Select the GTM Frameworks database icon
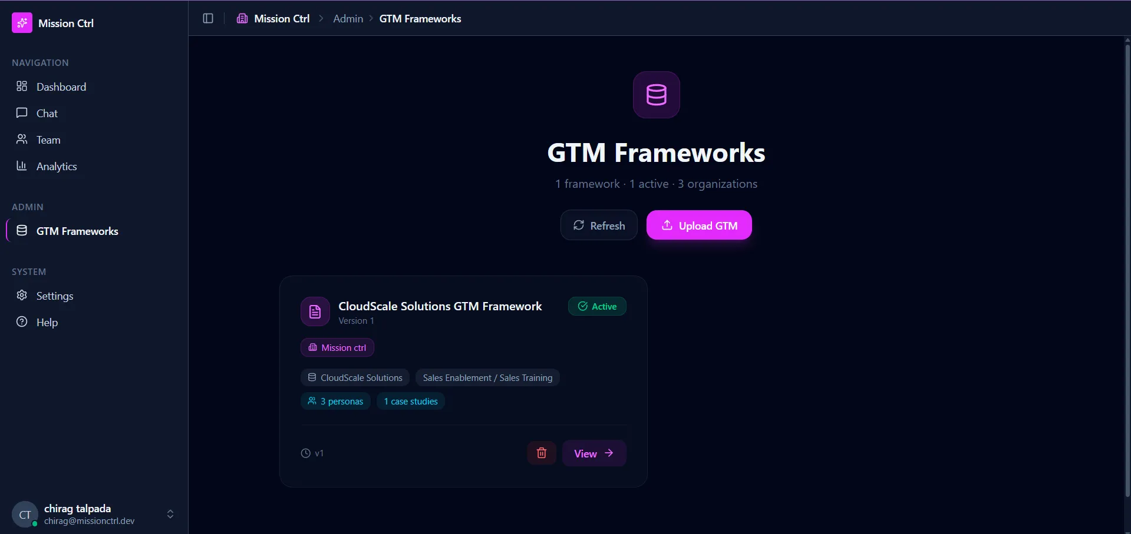This screenshot has width=1131, height=534. pyautogui.click(x=21, y=230)
